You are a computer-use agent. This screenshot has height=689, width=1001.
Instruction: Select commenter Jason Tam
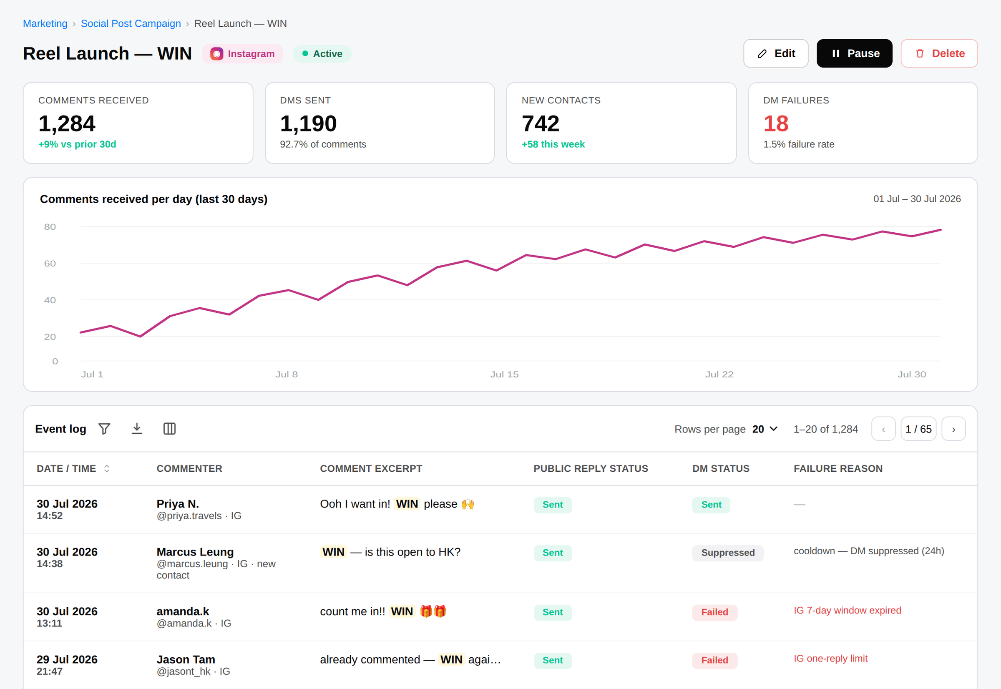tap(186, 659)
